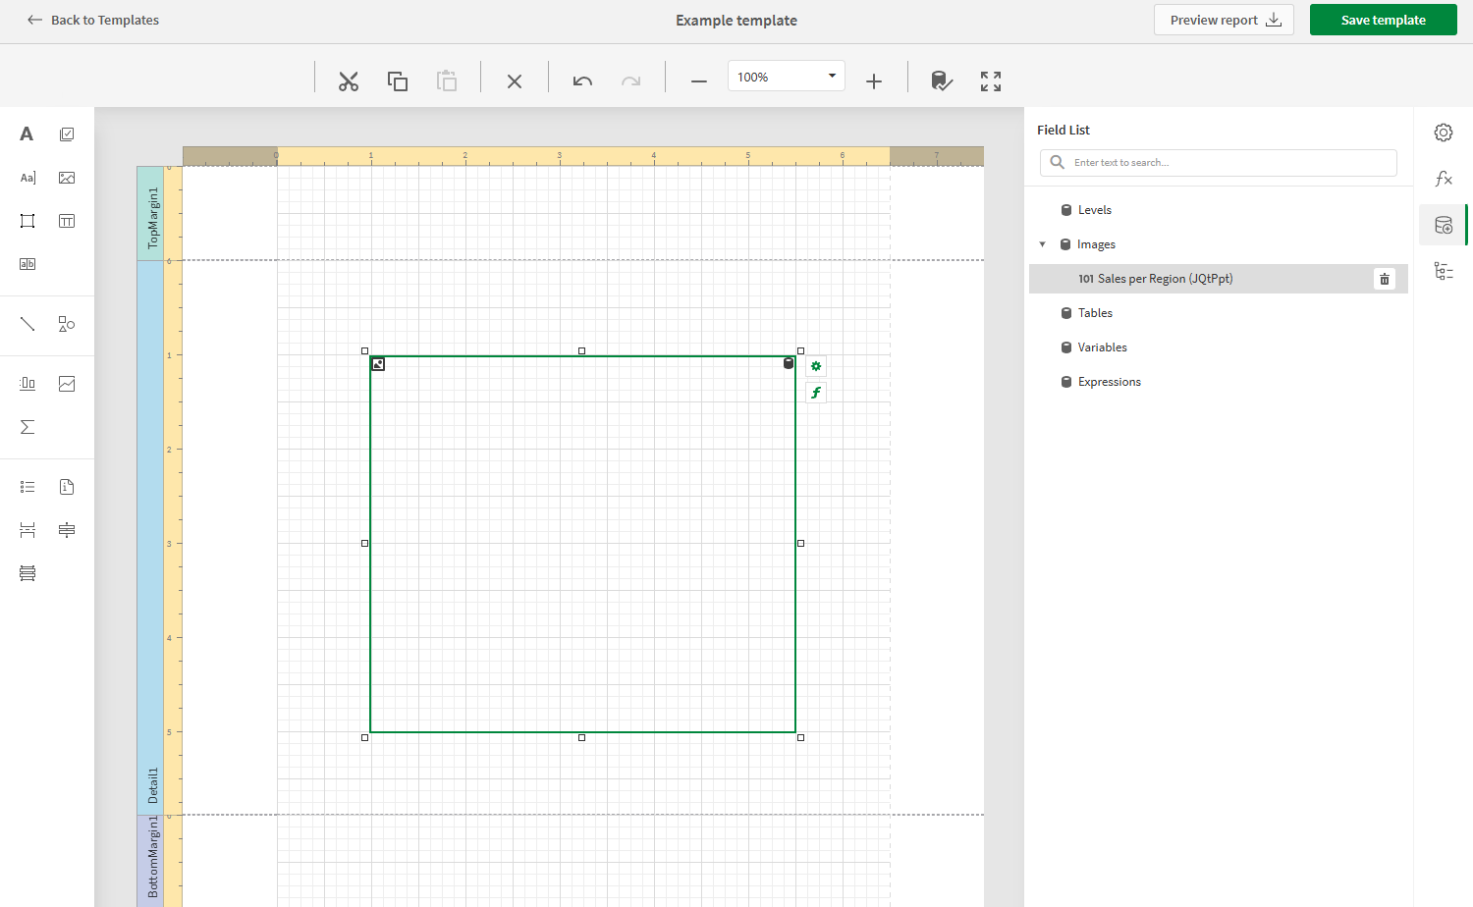This screenshot has width=1473, height=907.
Task: Collapse the Images section
Action: (1043, 243)
